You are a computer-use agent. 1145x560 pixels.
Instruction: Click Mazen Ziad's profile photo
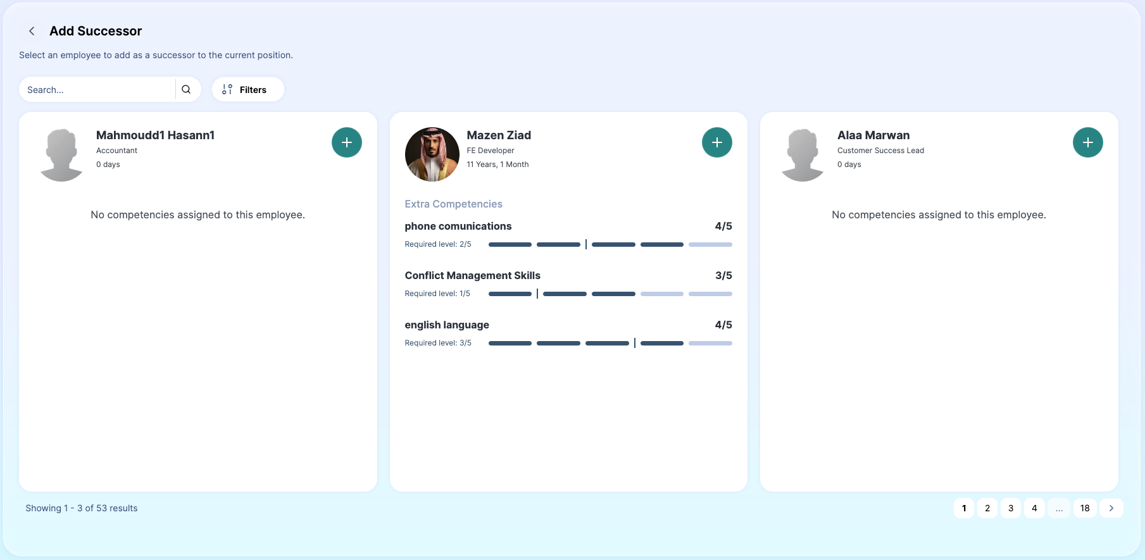(432, 154)
